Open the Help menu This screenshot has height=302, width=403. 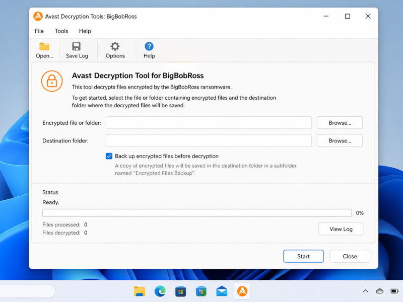point(85,31)
